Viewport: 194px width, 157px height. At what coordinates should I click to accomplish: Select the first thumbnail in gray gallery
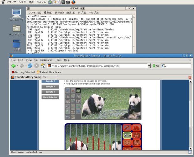[x=68, y=91]
